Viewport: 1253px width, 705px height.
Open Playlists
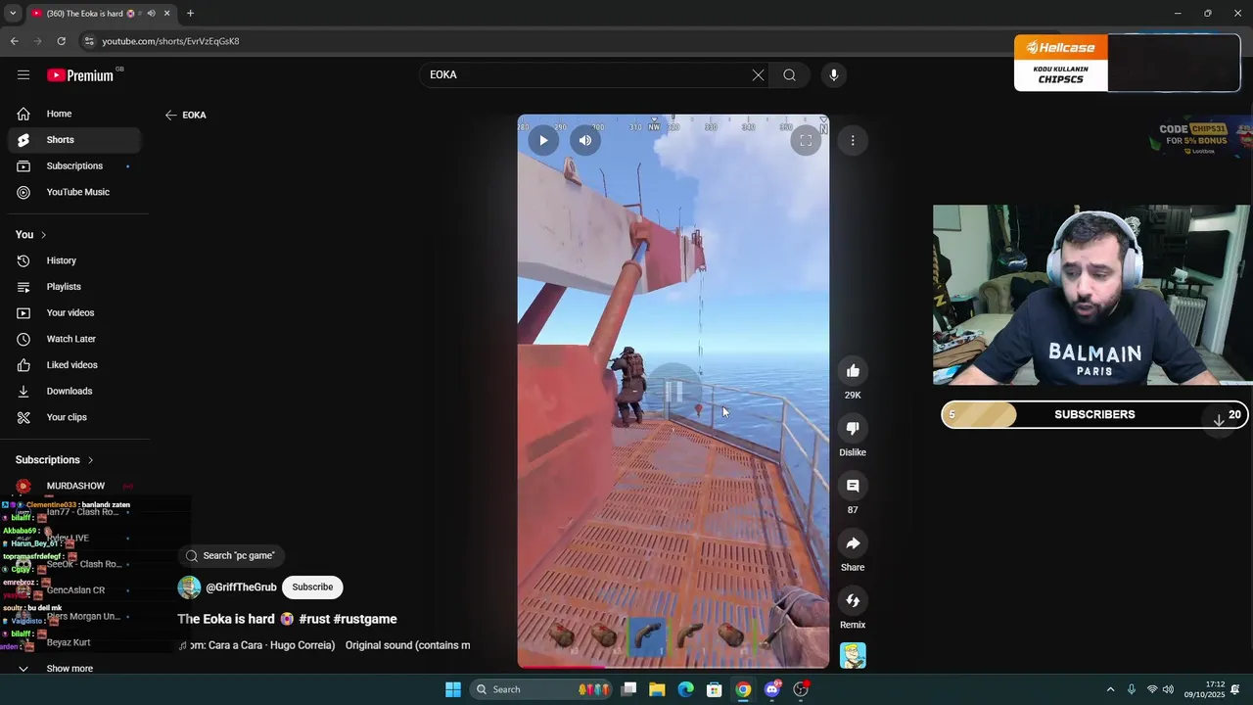click(74, 287)
